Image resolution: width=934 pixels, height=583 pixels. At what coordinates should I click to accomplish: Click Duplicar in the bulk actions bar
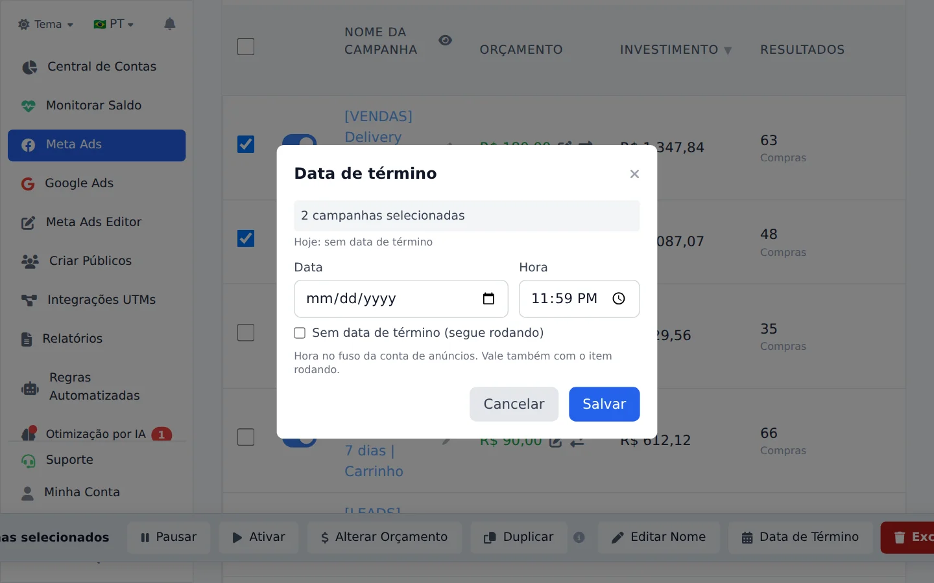pyautogui.click(x=519, y=538)
